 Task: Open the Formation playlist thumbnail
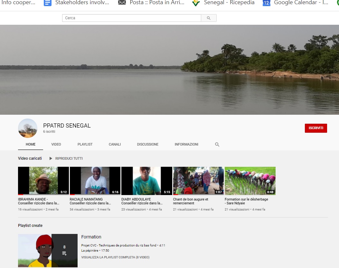[x=48, y=251]
